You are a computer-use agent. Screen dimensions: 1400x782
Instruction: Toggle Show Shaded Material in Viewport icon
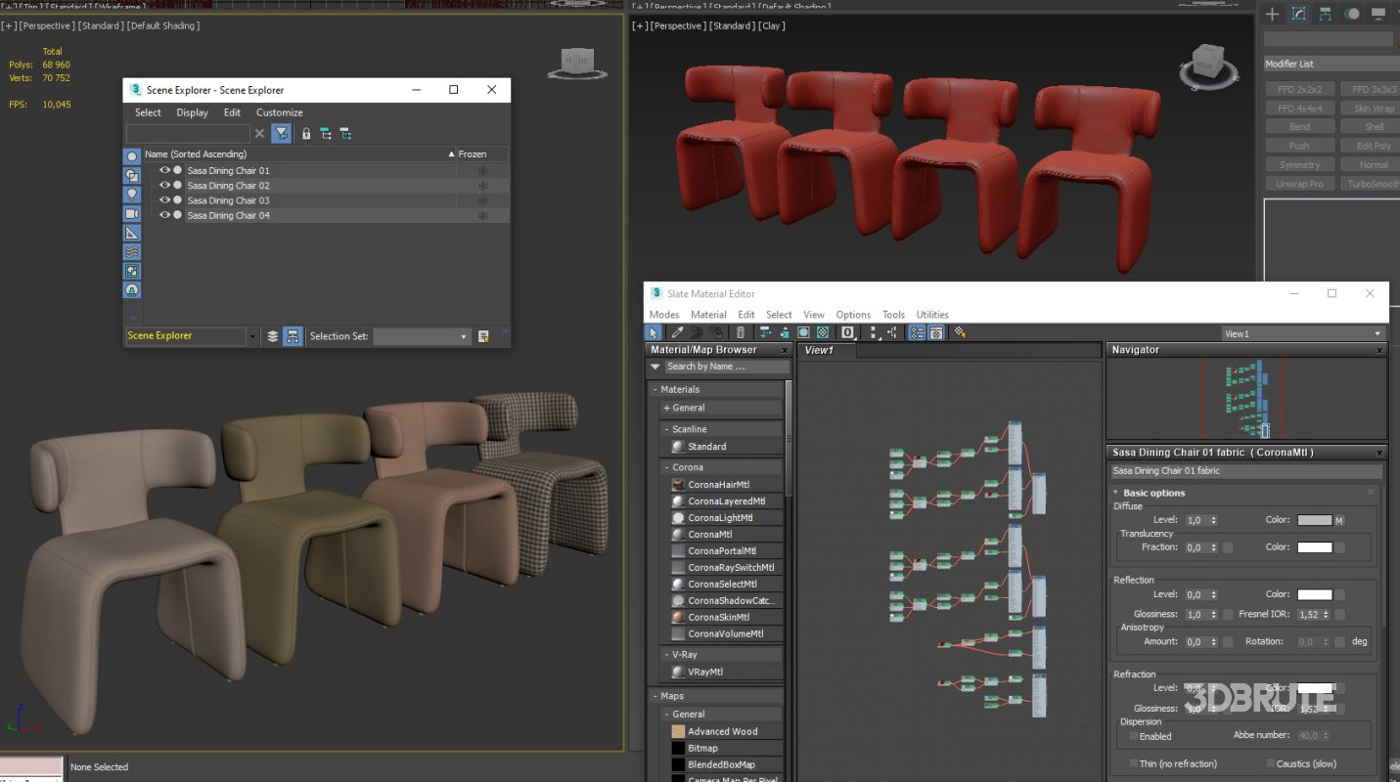(x=804, y=332)
